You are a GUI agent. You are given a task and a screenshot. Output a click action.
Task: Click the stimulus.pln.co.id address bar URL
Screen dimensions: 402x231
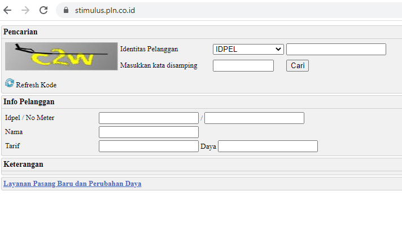(105, 10)
